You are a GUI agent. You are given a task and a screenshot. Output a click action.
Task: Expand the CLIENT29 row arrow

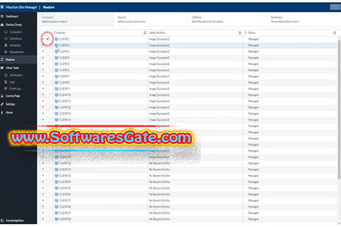pos(43,213)
